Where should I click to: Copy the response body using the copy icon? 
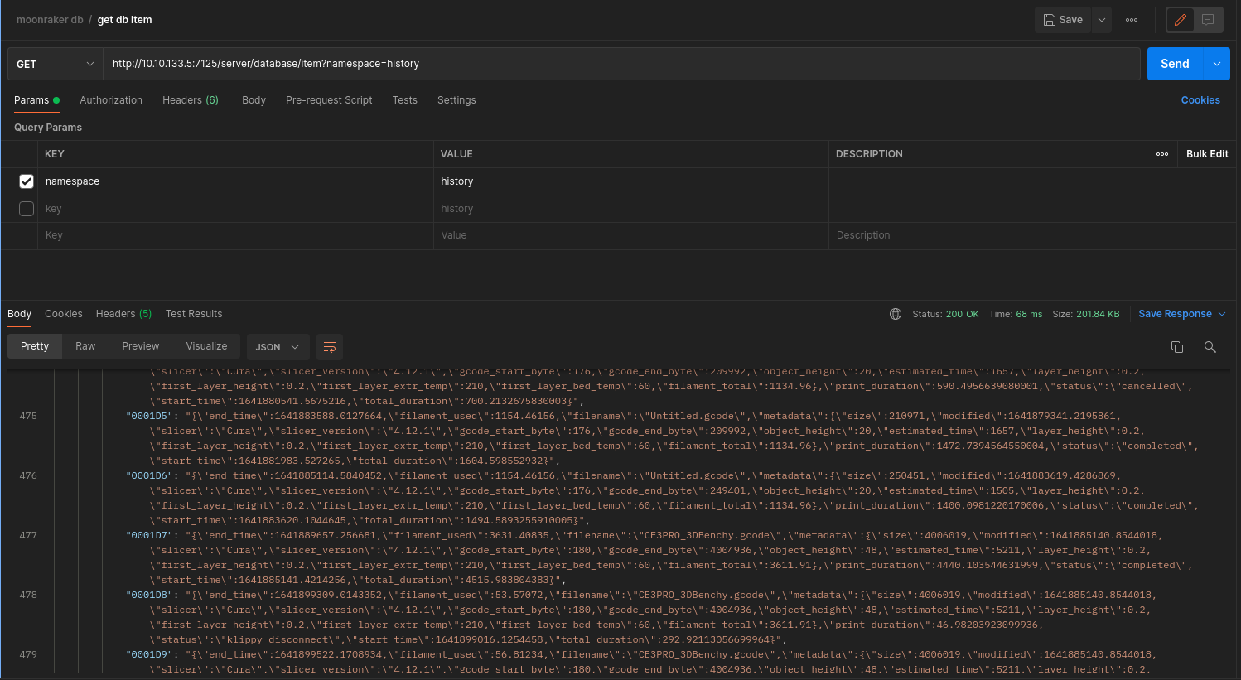click(1177, 347)
